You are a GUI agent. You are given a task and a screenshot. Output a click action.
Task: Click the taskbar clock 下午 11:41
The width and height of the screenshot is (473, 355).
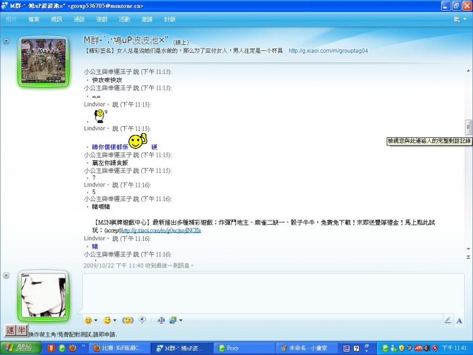coord(454,348)
